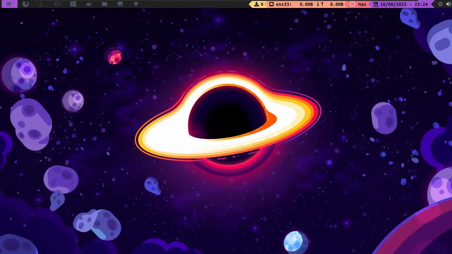Click the upload speed 0.00B after arrows

tap(337, 4)
